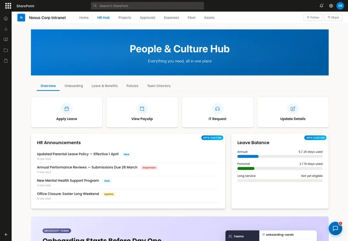Click the Share button

pos(333,17)
